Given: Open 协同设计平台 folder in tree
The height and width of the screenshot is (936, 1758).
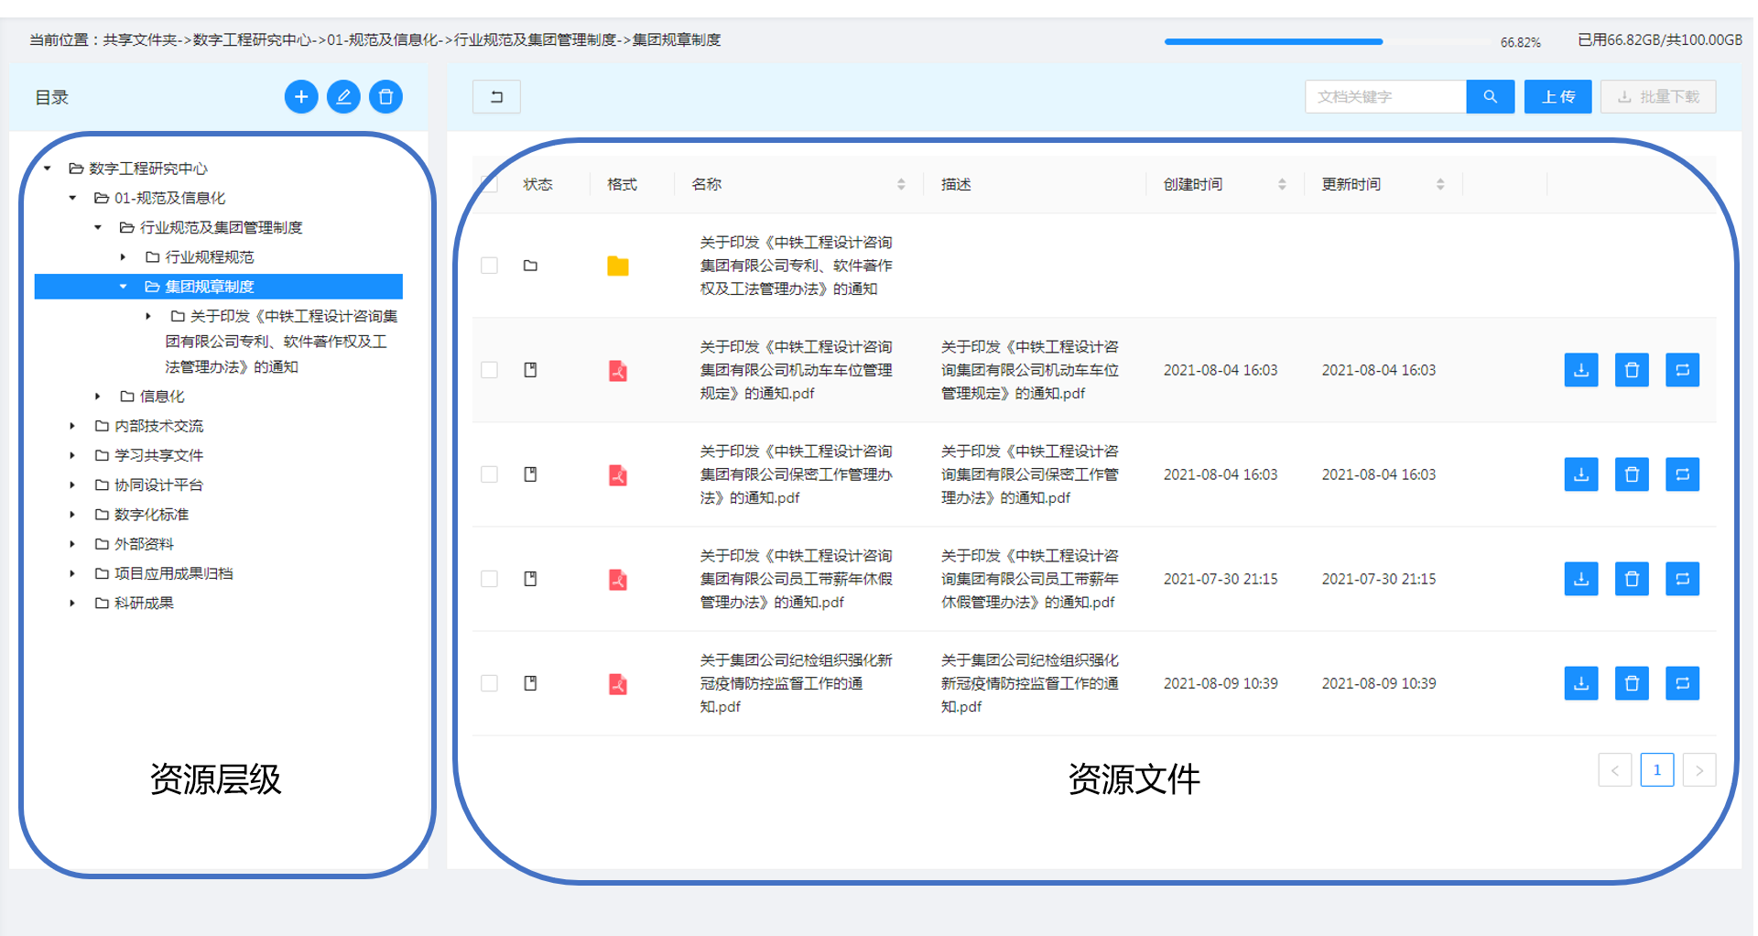Looking at the screenshot, I should pos(158,484).
